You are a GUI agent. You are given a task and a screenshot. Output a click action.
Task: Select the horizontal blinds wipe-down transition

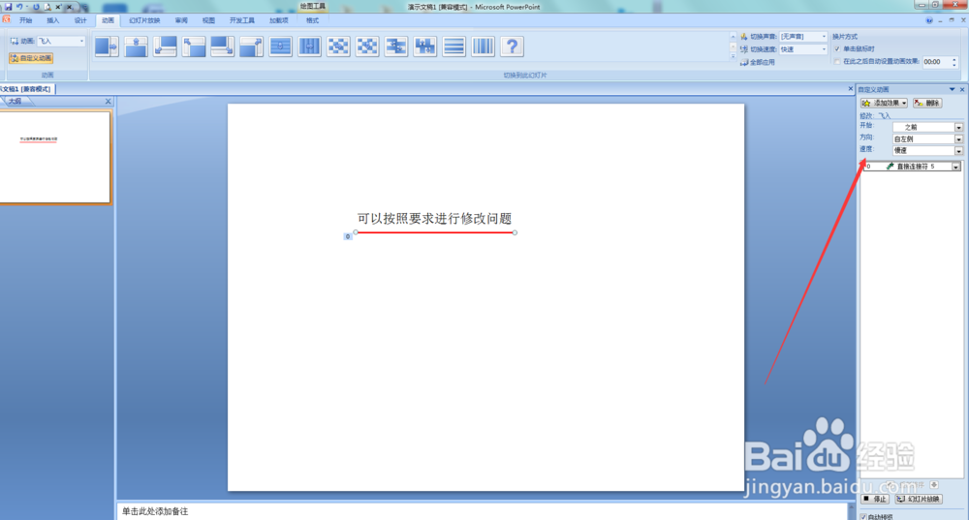point(281,46)
